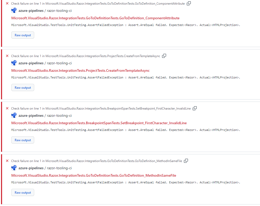260x206 pixels.
Task: Open Raw output for CreateFromTemplateAsync
Action: click(x=23, y=87)
